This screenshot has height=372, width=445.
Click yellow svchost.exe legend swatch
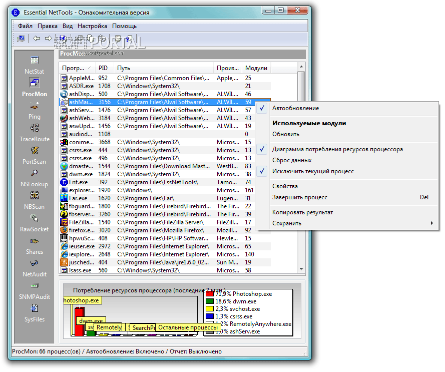tap(209, 309)
